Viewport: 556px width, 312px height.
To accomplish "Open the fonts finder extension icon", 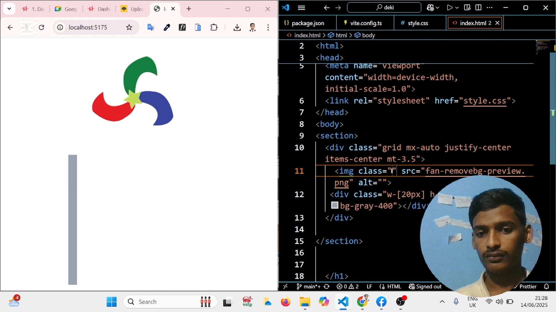I will tap(182, 27).
